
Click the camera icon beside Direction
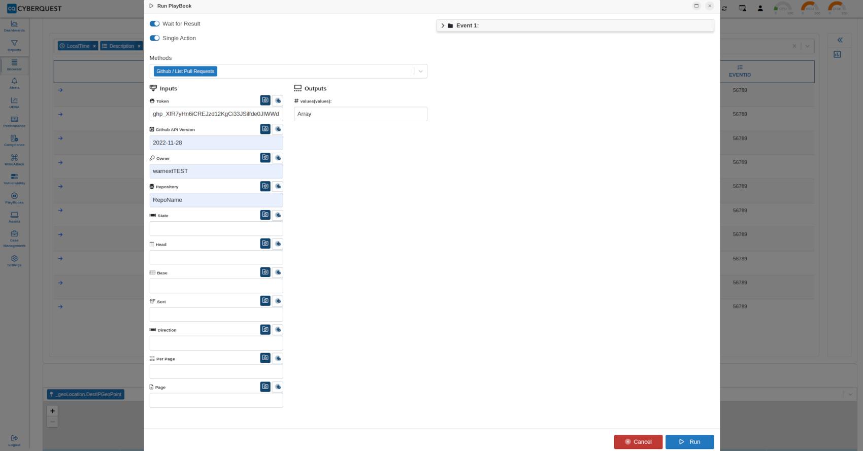[x=265, y=330]
